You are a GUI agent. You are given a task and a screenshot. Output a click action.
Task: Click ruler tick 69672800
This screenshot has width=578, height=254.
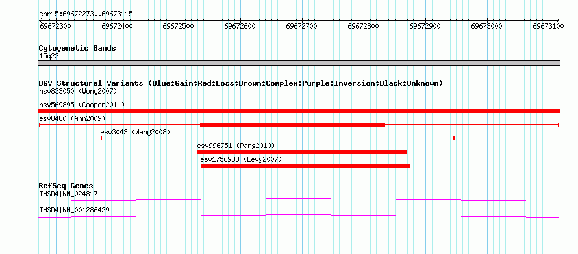pos(364,26)
